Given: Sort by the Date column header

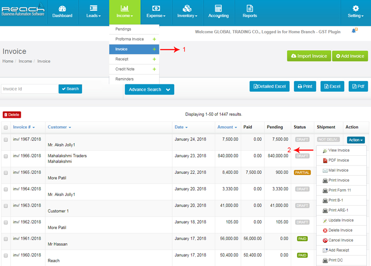Looking at the screenshot, I should point(181,127).
